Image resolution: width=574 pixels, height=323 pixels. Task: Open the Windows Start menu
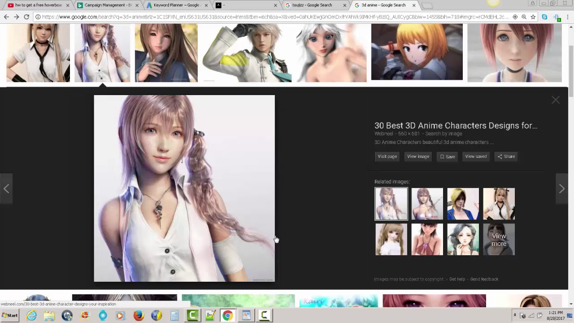(10, 315)
